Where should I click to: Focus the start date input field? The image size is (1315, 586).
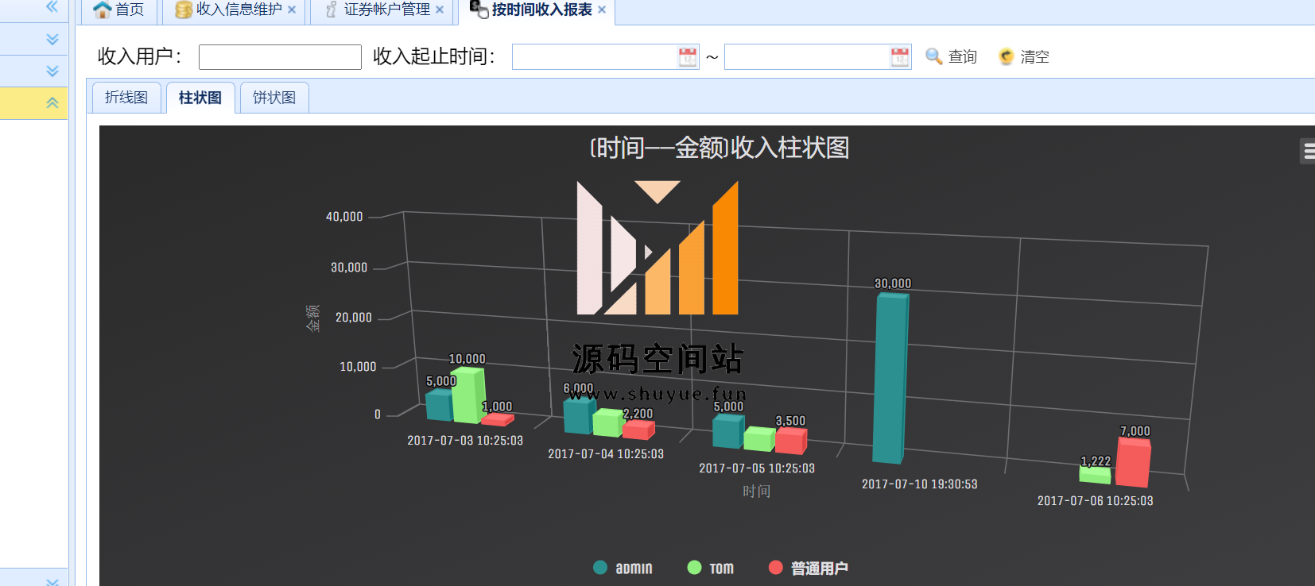coord(594,57)
